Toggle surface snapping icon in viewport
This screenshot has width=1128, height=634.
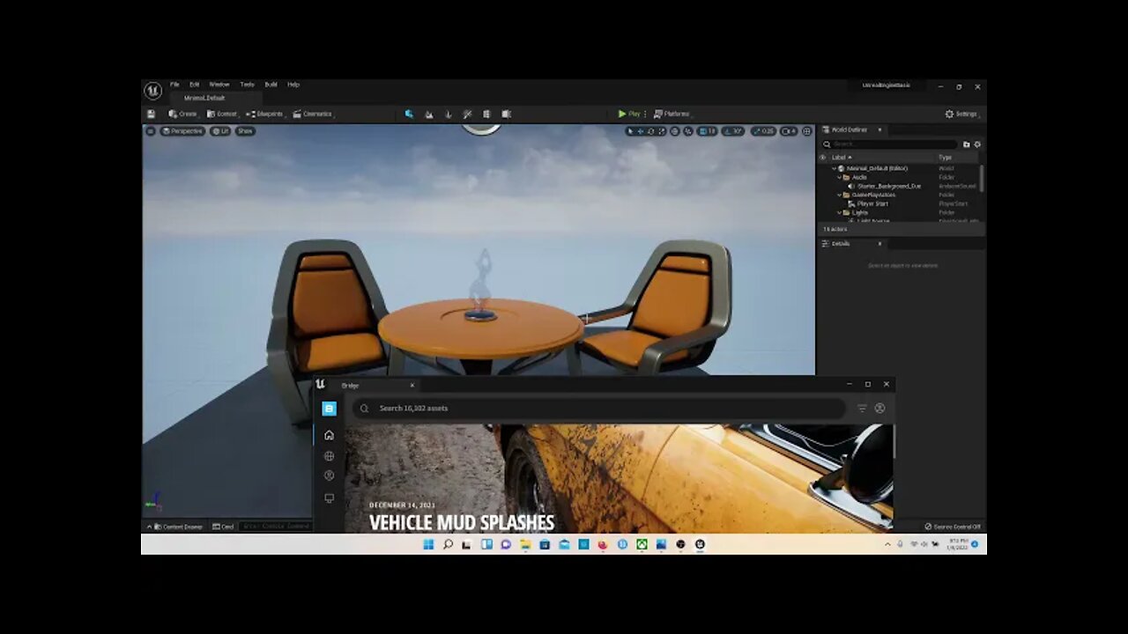(688, 131)
